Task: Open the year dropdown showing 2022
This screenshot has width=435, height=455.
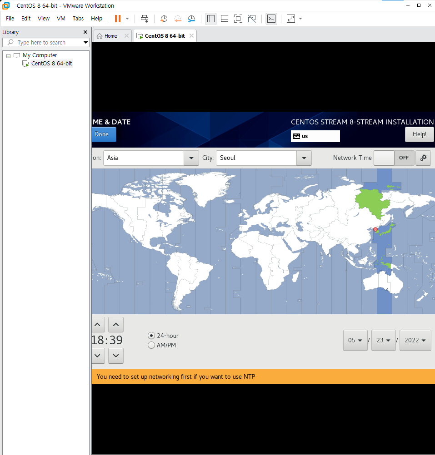Action: click(415, 341)
